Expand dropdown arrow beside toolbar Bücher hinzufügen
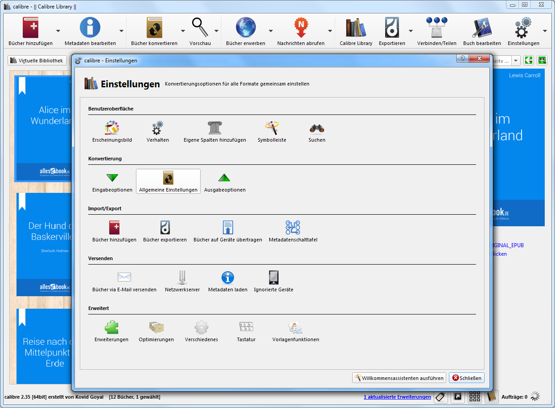555x408 pixels. tap(58, 31)
